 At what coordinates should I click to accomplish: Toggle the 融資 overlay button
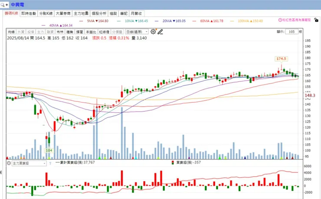(x=50, y=32)
